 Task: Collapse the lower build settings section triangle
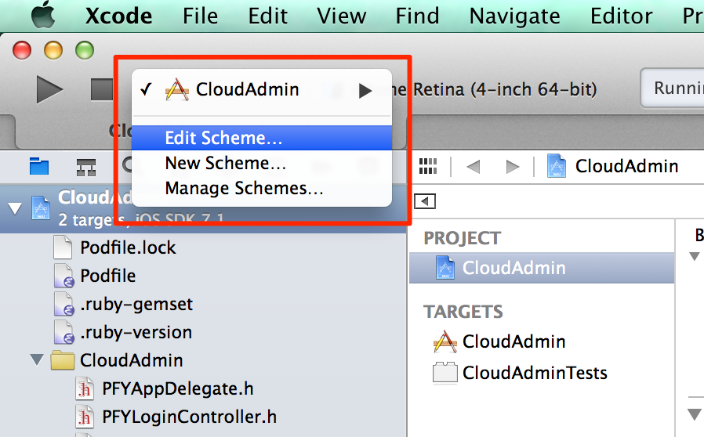[695, 414]
